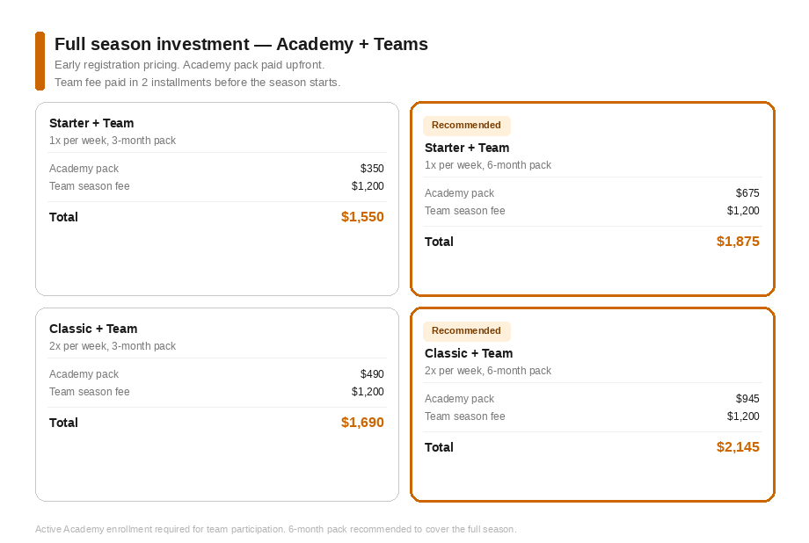Click the $2,145 total price
The width and height of the screenshot is (809, 543).
pos(738,447)
